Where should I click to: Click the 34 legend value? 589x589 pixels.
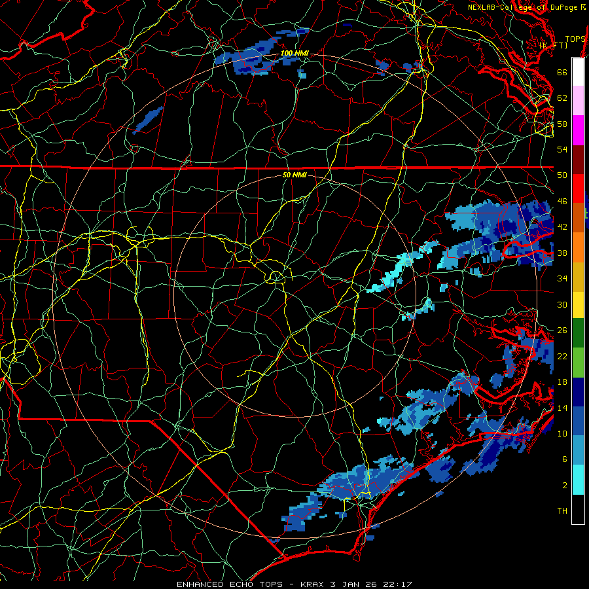click(562, 278)
